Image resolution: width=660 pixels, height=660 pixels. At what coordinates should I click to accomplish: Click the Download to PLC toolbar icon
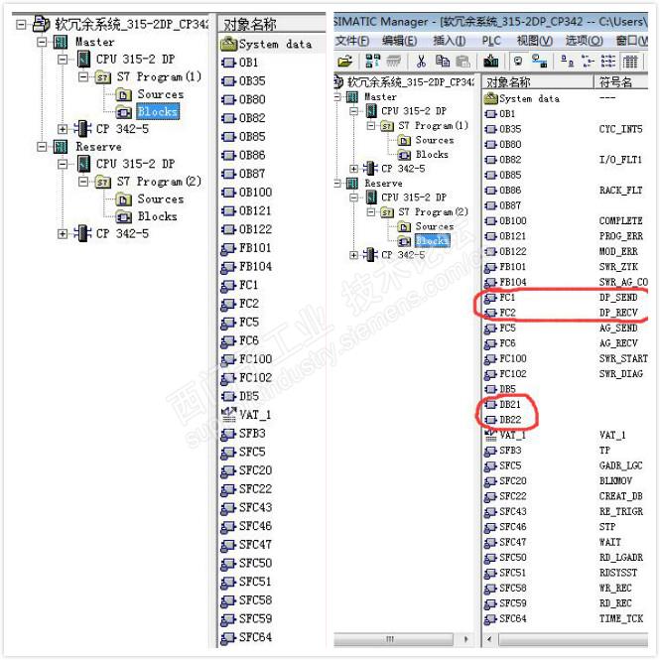[x=491, y=62]
